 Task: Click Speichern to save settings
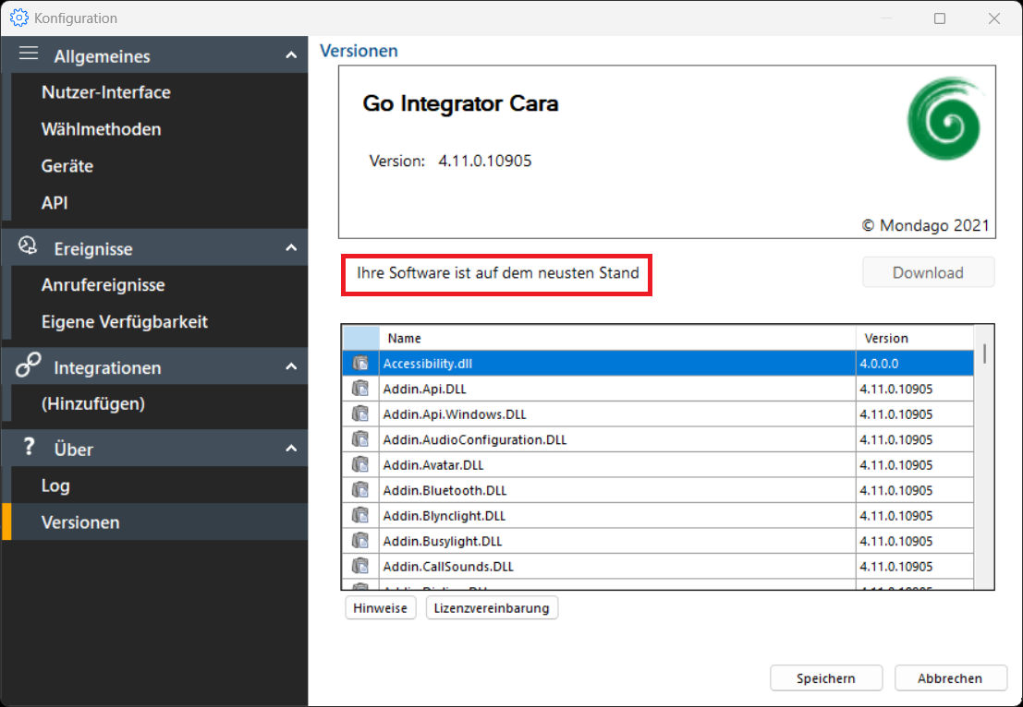825,678
